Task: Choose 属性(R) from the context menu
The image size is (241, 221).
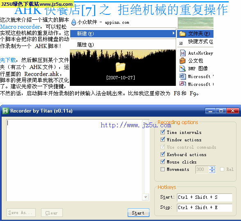Action: point(123,45)
